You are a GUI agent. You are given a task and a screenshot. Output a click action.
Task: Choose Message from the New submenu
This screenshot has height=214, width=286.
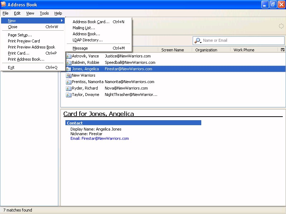[99, 48]
